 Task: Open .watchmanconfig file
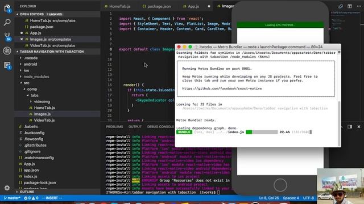pos(39,158)
